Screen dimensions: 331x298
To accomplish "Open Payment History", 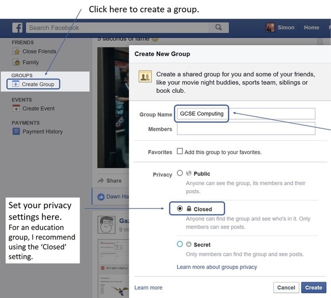I will tap(42, 132).
